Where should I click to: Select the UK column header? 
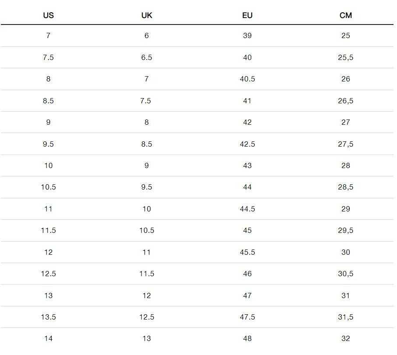pos(147,15)
